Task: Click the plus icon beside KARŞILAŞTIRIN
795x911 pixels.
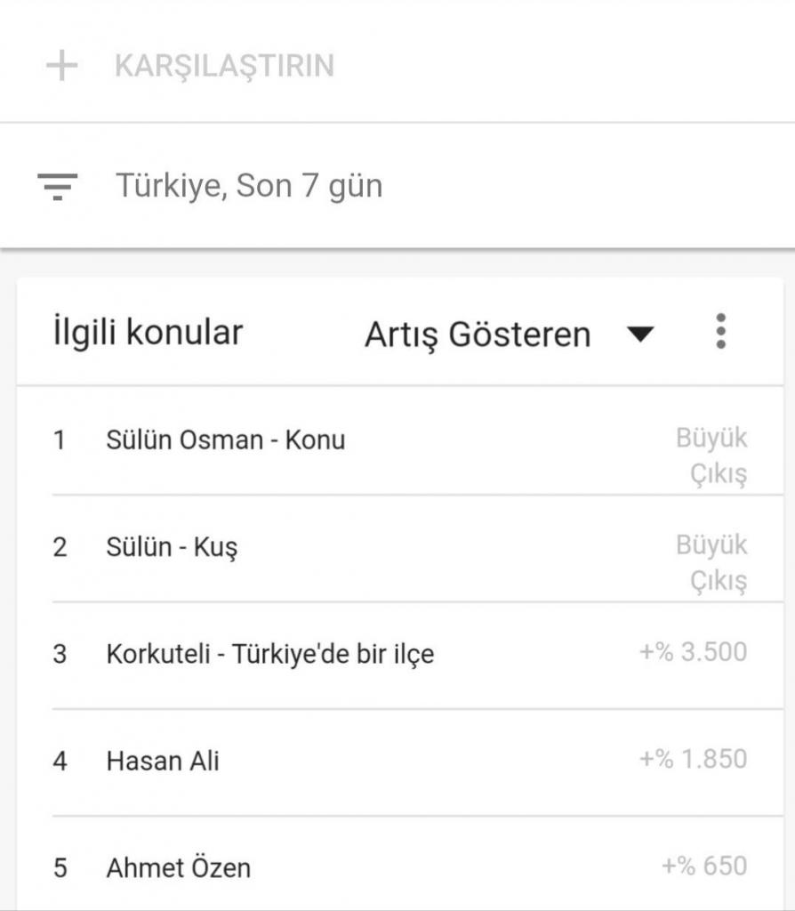Action: tap(61, 66)
